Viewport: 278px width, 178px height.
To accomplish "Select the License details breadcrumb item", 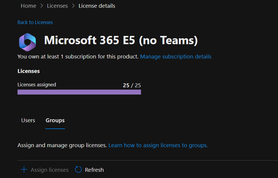I will (x=97, y=6).
